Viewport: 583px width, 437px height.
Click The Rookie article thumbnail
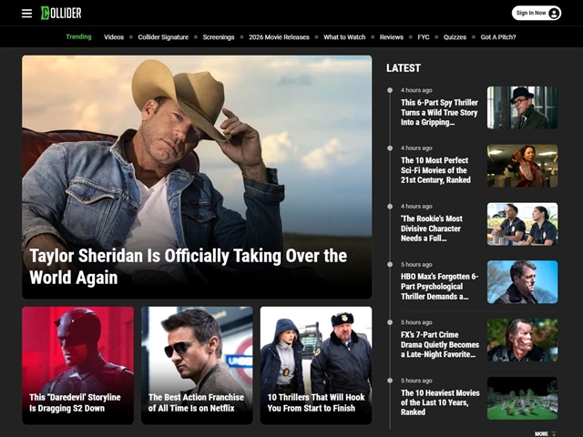[x=522, y=224]
